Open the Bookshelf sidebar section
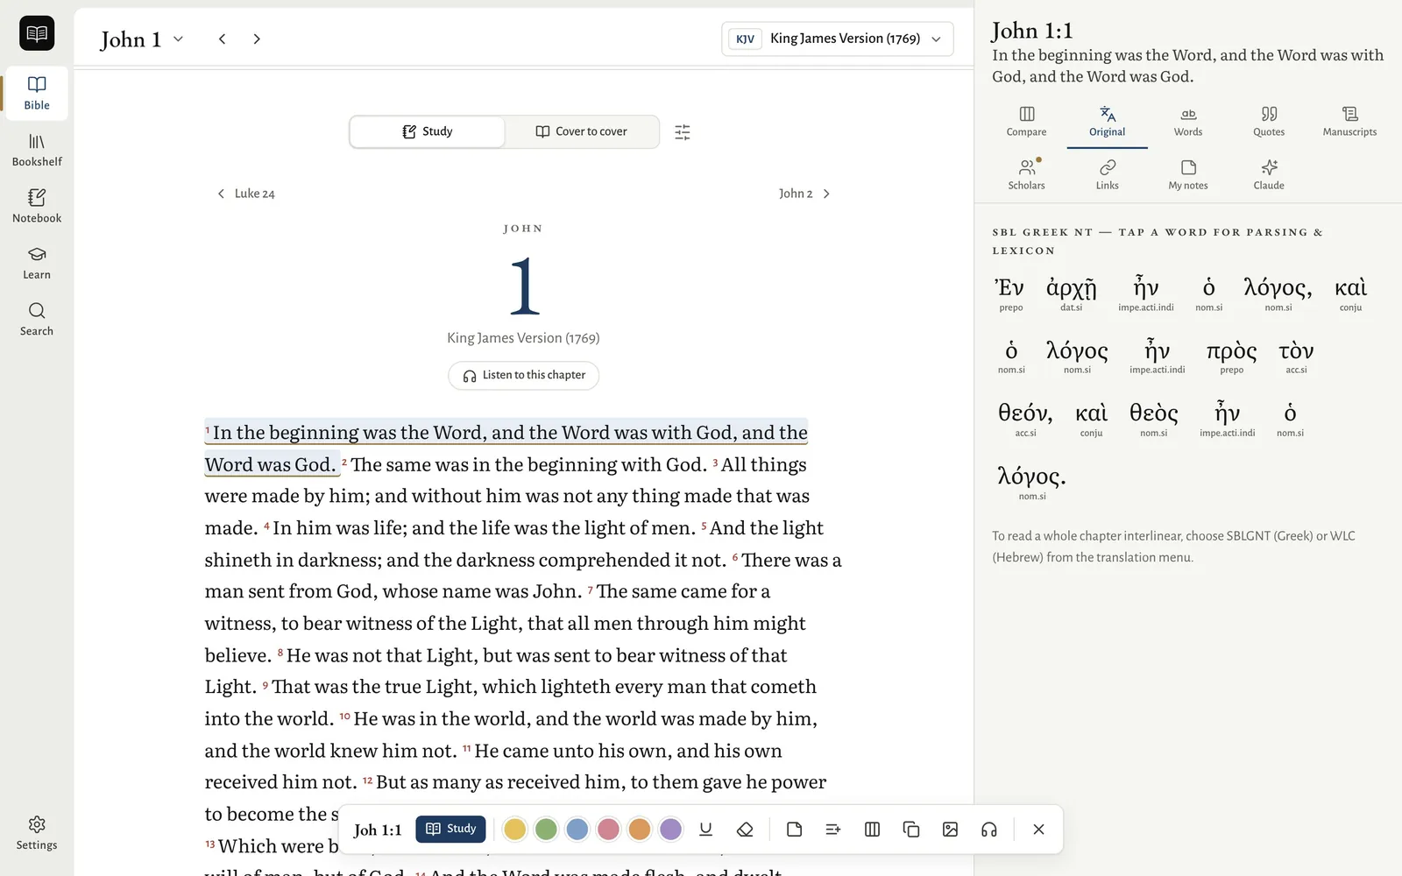The height and width of the screenshot is (876, 1402). click(37, 150)
